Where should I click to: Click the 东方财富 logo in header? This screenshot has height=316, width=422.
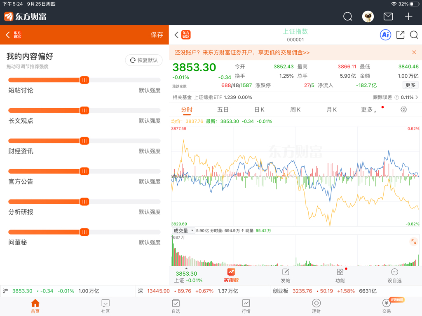click(x=25, y=16)
